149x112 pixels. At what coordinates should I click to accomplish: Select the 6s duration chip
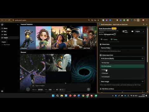54,90
